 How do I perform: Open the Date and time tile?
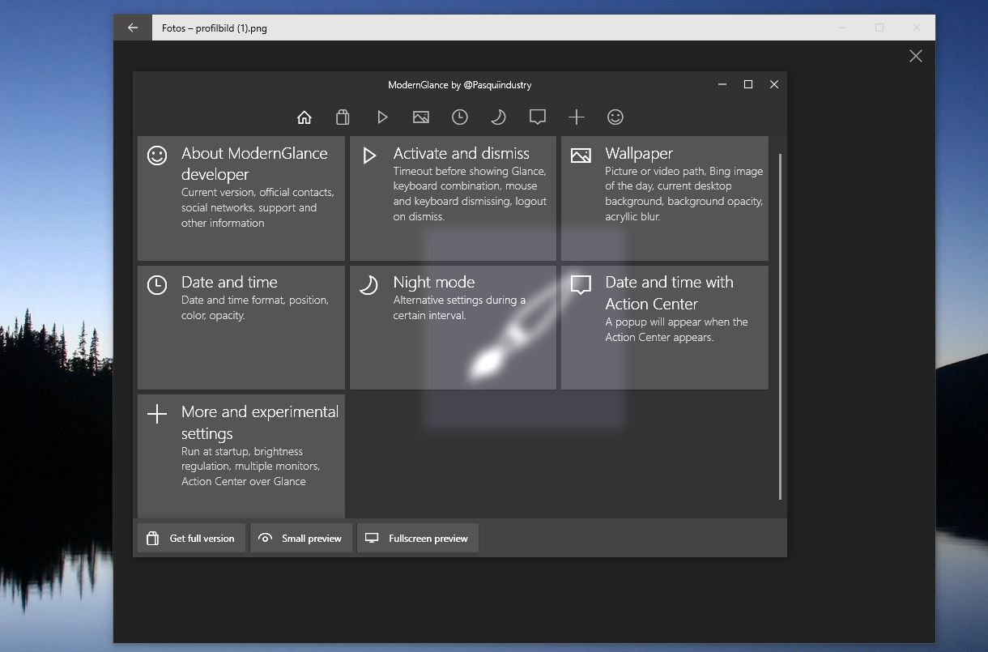(241, 327)
